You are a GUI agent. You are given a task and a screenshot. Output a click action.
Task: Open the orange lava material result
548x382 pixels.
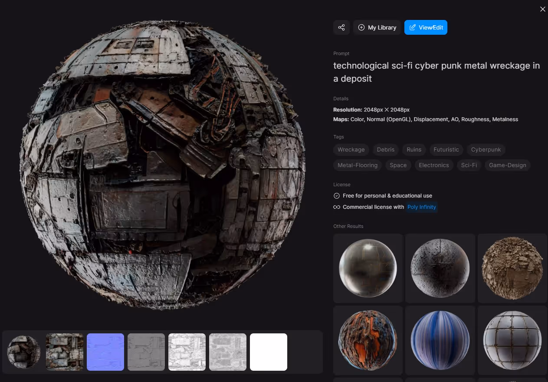(368, 340)
